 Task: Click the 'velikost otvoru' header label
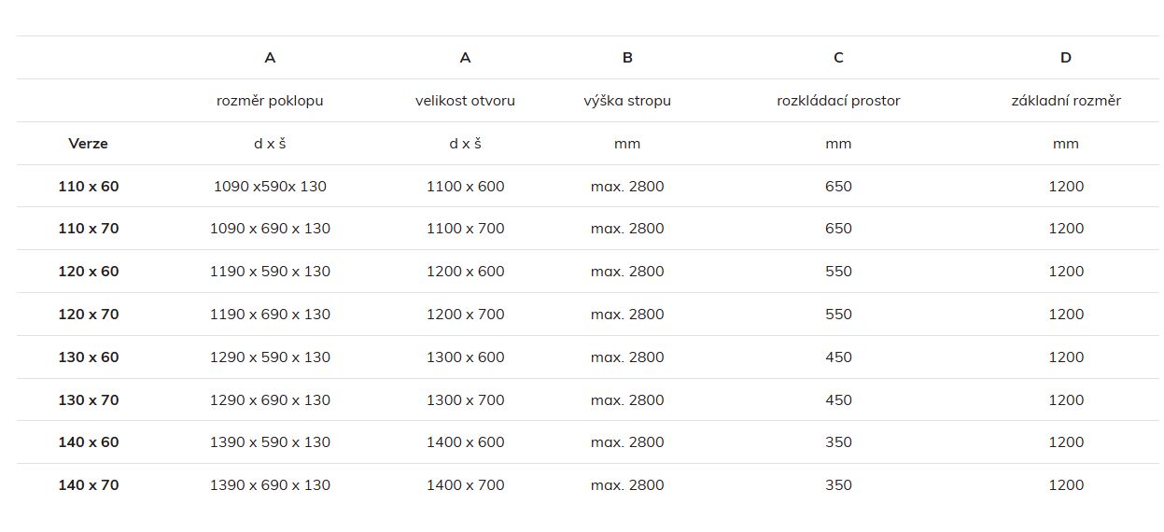(x=465, y=101)
